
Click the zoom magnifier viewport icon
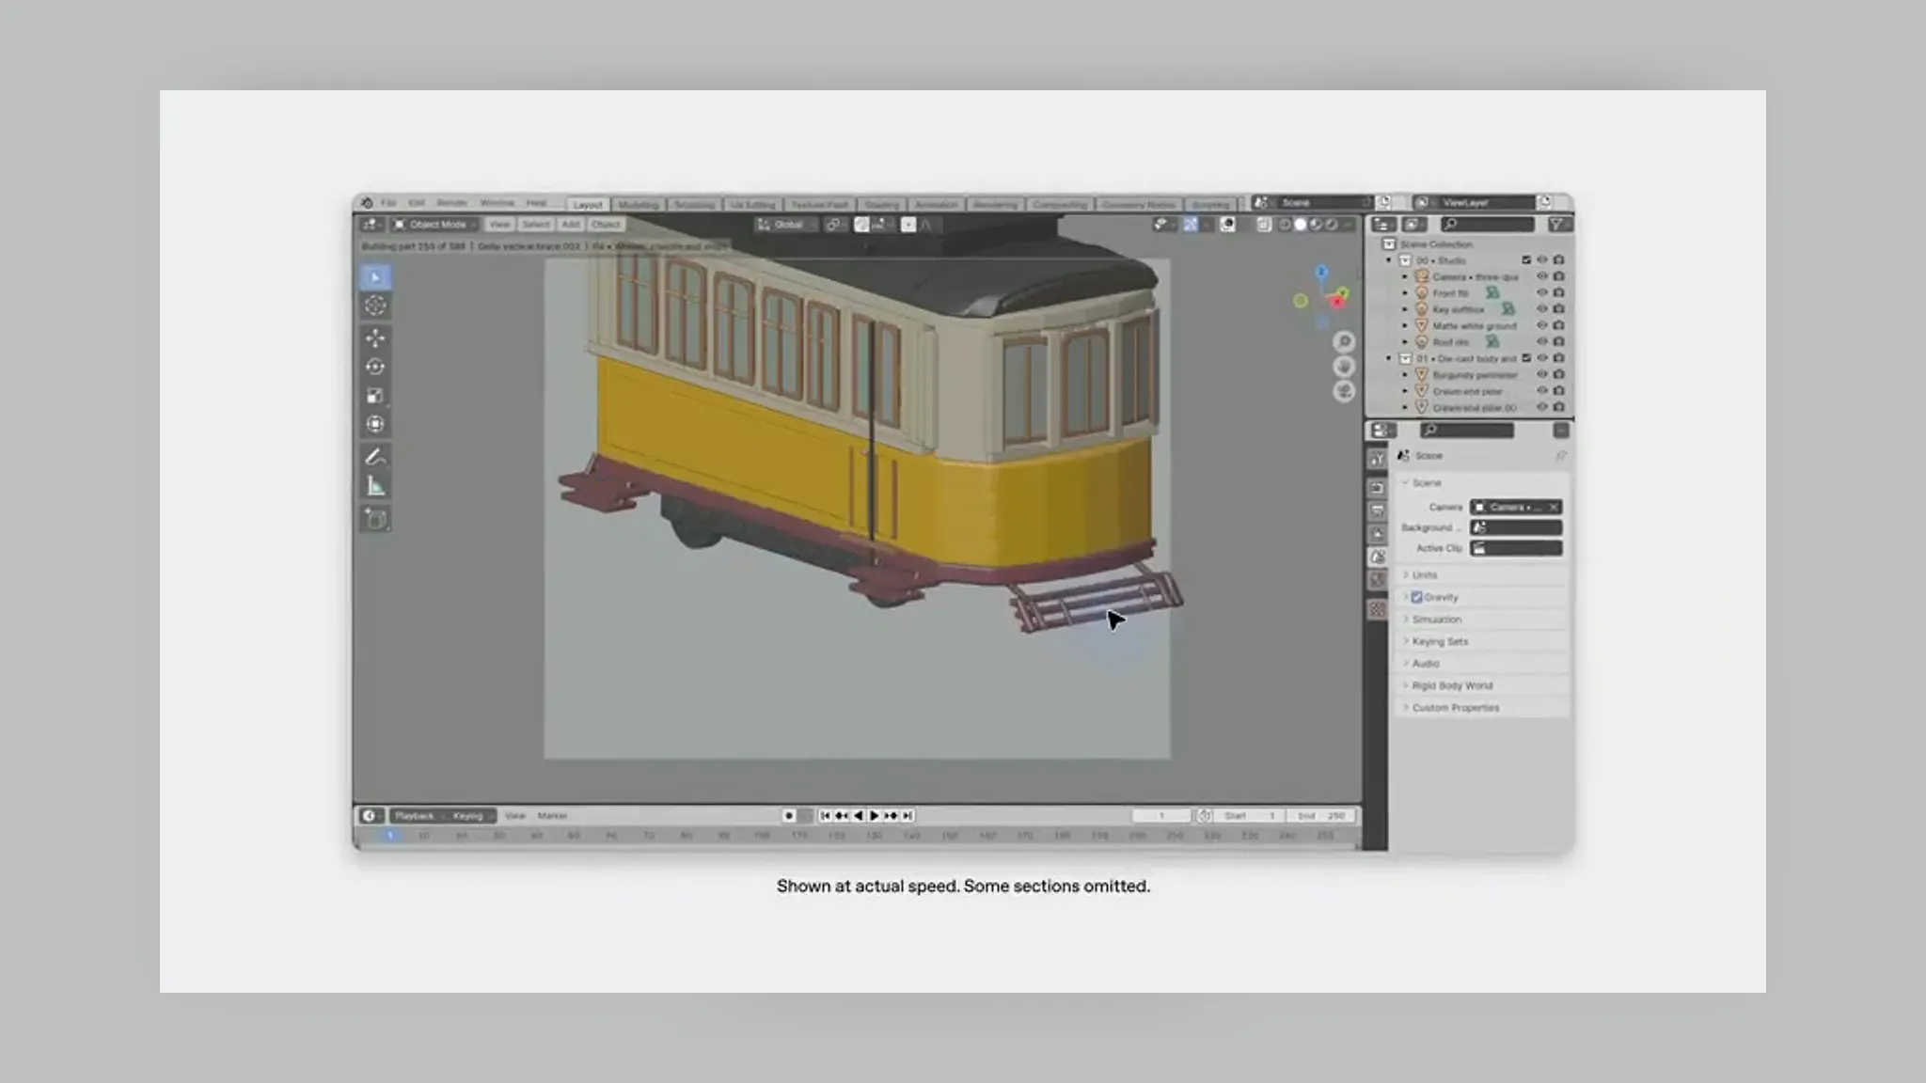pos(1344,341)
